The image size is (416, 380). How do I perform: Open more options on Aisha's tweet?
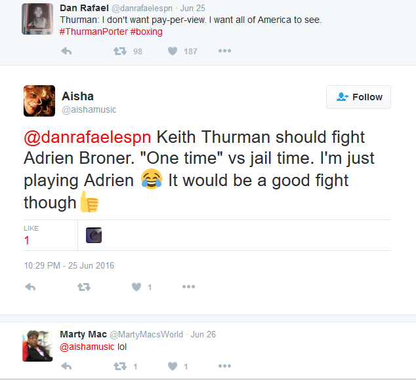(188, 287)
